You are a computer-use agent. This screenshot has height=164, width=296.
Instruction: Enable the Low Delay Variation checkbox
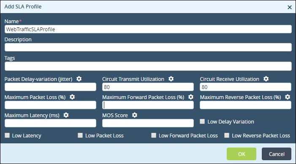202,121
